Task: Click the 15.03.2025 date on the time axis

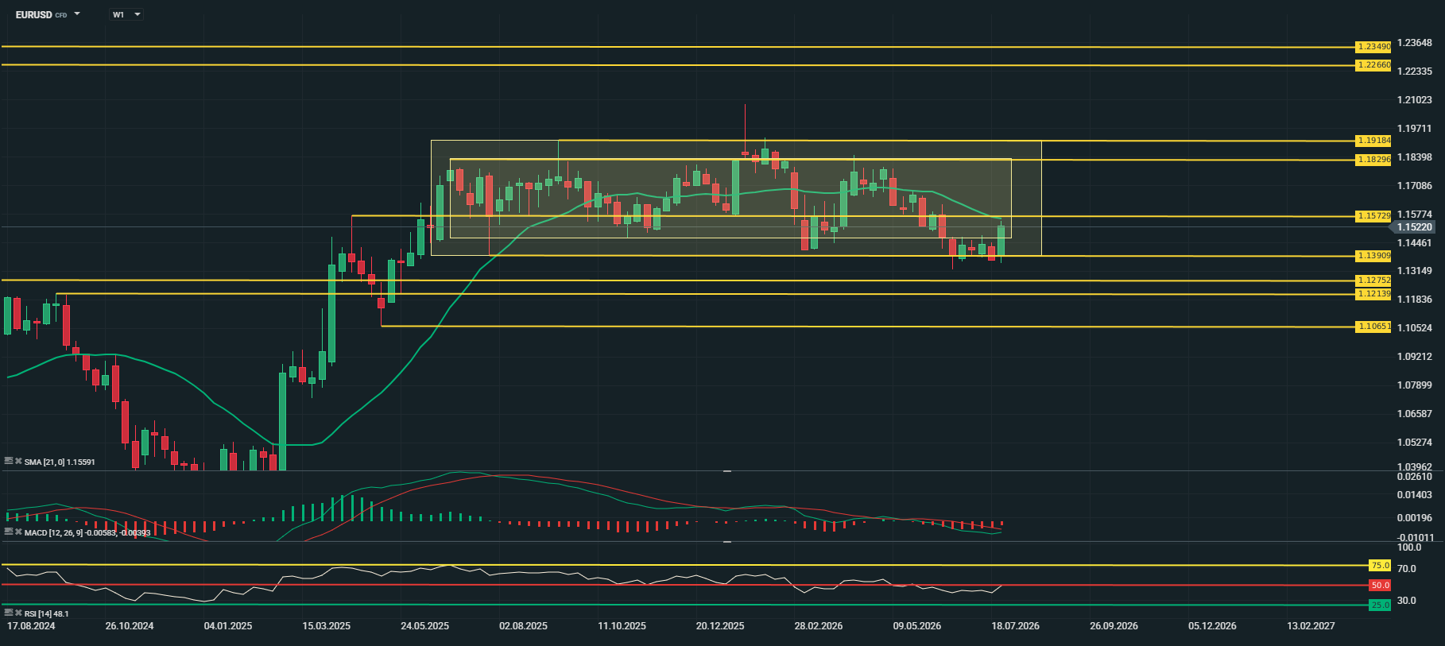Action: 327,626
